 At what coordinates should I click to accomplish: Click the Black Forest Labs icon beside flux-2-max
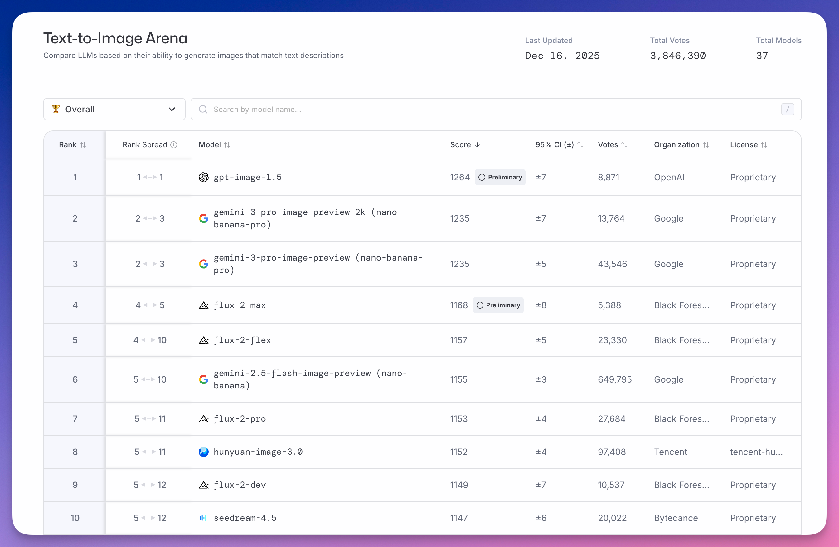203,305
